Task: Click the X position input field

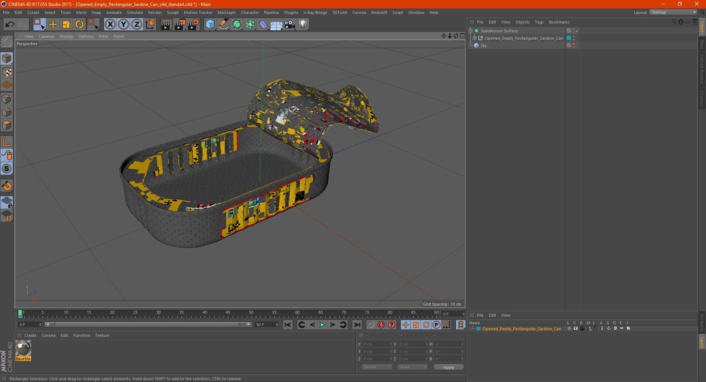Action: pyautogui.click(x=378, y=344)
